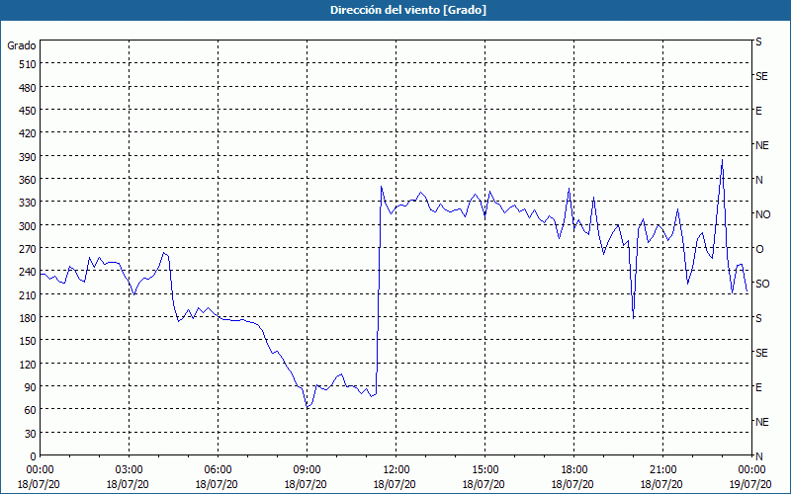The image size is (791, 494).
Task: Click the 390 degree axis label
Action: 28,157
